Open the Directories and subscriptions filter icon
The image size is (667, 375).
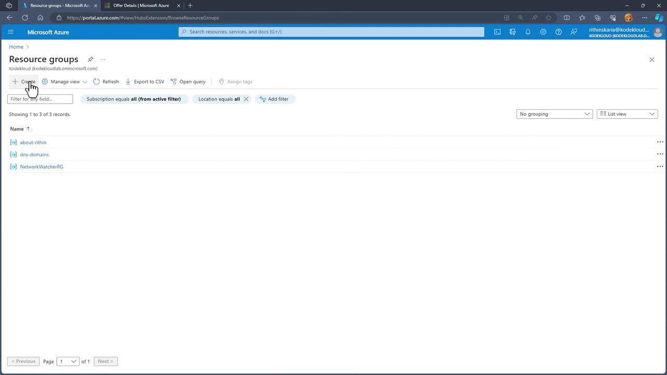(x=513, y=32)
